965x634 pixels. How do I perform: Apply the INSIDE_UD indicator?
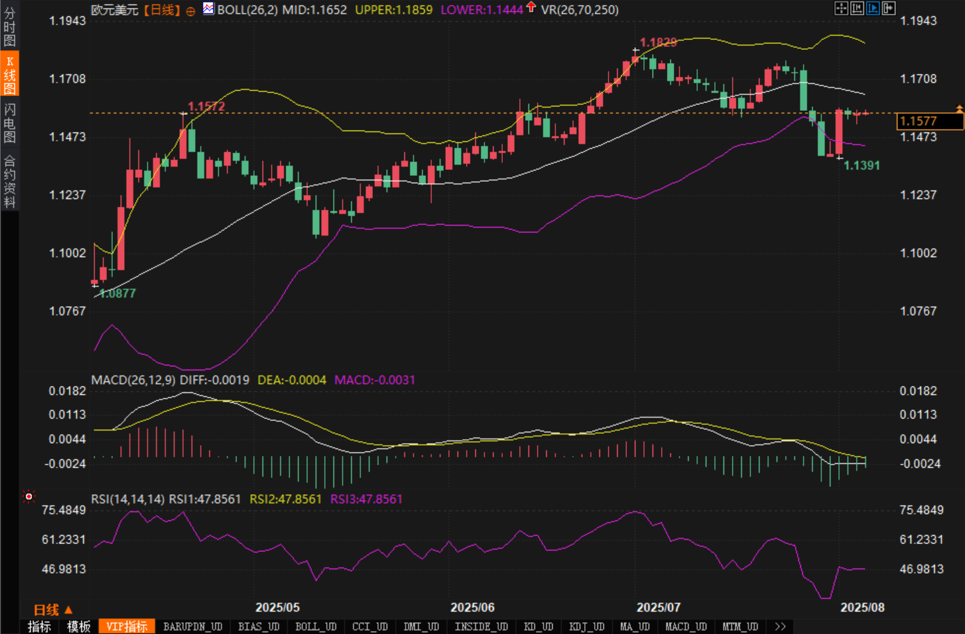[x=481, y=627]
